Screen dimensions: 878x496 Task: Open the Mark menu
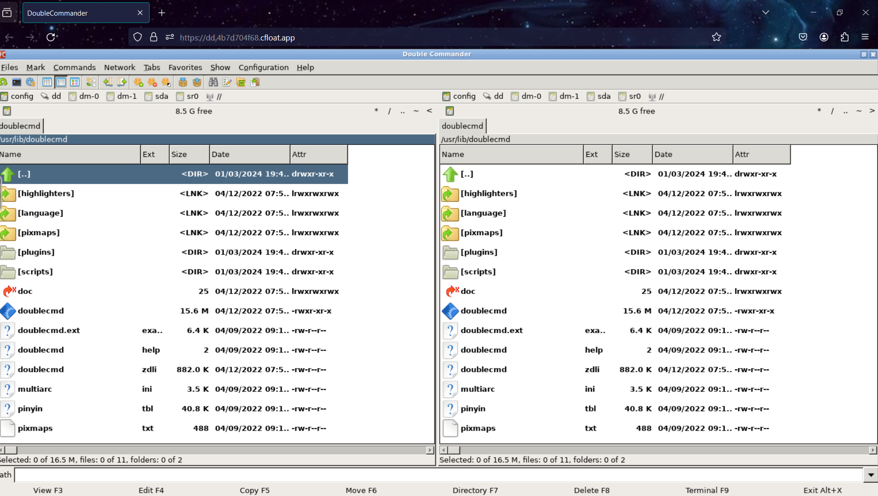coord(35,67)
